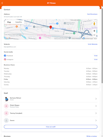Click the page vertical scrollbar
The image size is (103, 137).
tap(102, 45)
